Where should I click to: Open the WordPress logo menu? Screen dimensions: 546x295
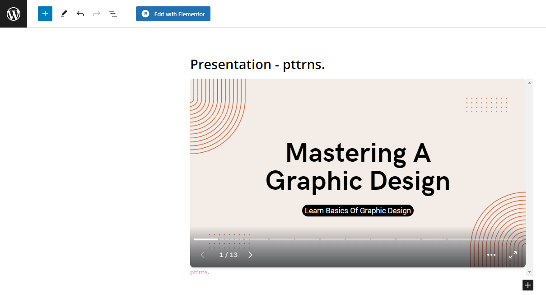[14, 14]
